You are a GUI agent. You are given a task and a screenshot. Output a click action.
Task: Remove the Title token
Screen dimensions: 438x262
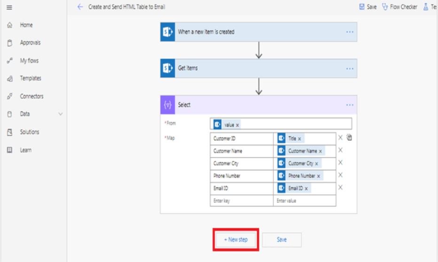click(299, 139)
